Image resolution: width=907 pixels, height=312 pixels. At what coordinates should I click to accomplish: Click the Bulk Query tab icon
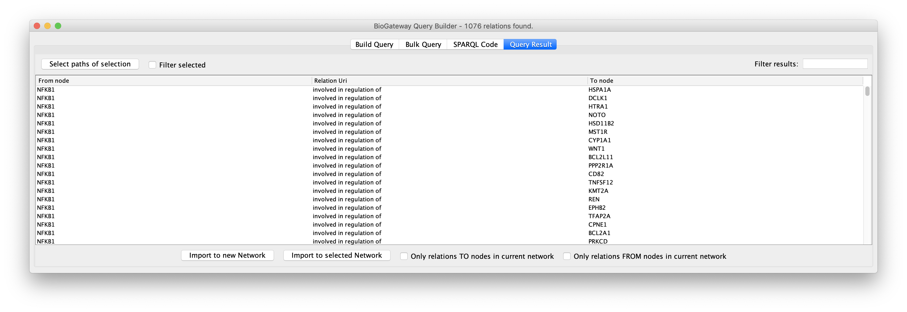[x=424, y=44]
